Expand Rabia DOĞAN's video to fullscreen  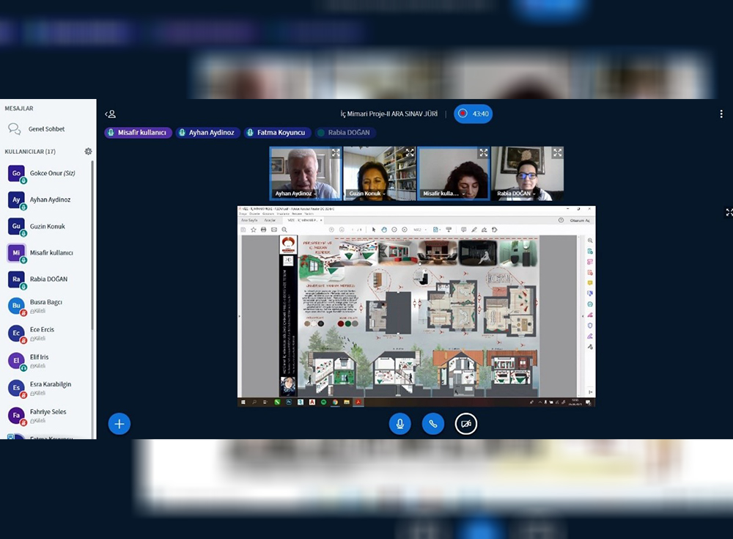[558, 153]
